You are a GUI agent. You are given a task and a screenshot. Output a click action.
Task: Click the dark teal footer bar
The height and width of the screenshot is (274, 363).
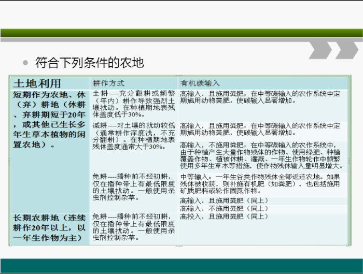pyautogui.click(x=181, y=265)
